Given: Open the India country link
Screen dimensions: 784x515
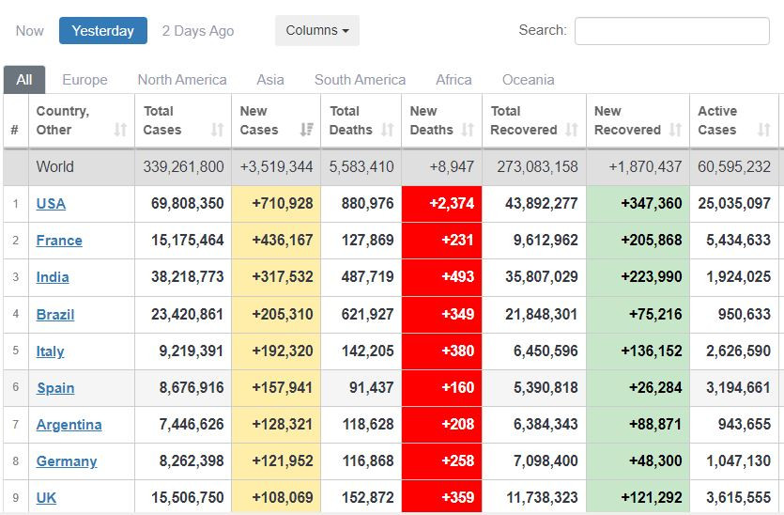Looking at the screenshot, I should 53,277.
